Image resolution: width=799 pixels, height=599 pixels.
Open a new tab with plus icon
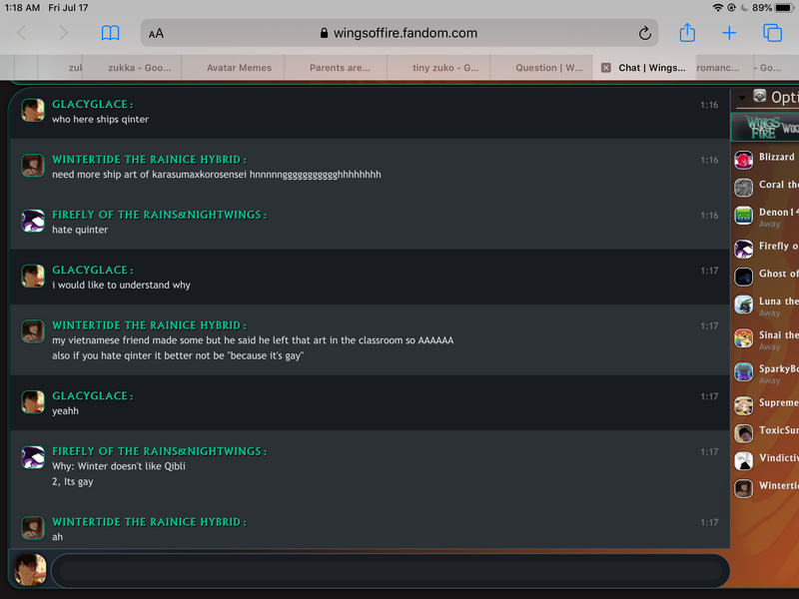729,33
